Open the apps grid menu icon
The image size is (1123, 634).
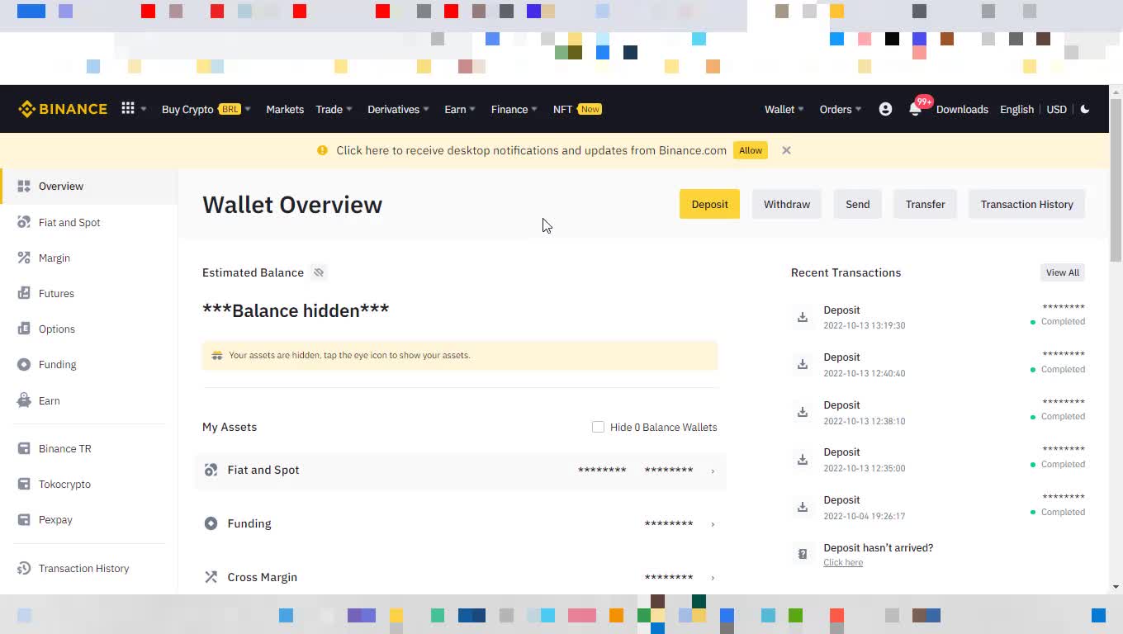point(128,108)
